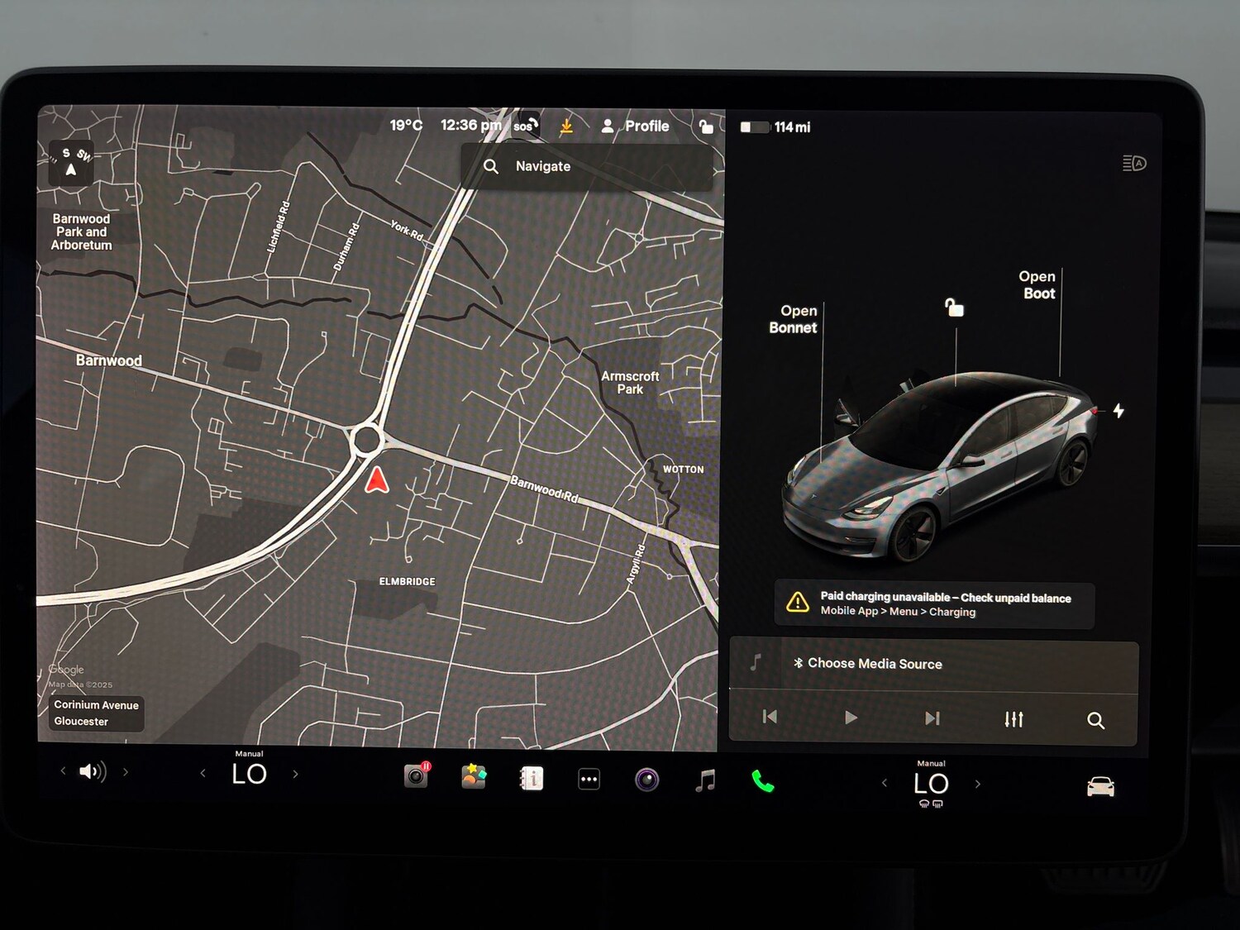The width and height of the screenshot is (1240, 930).
Task: Tap the Barnwood Rd street label
Action: [x=544, y=489]
